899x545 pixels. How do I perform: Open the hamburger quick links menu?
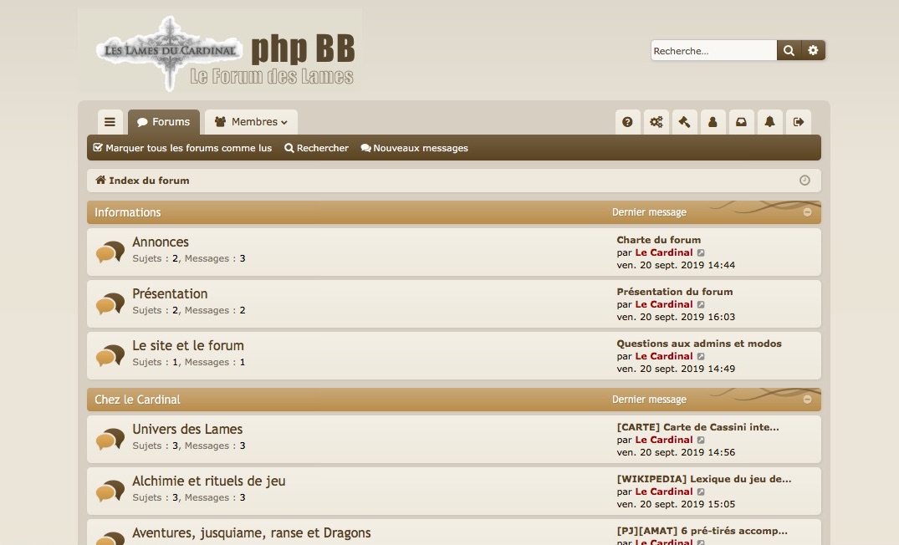[x=110, y=122]
